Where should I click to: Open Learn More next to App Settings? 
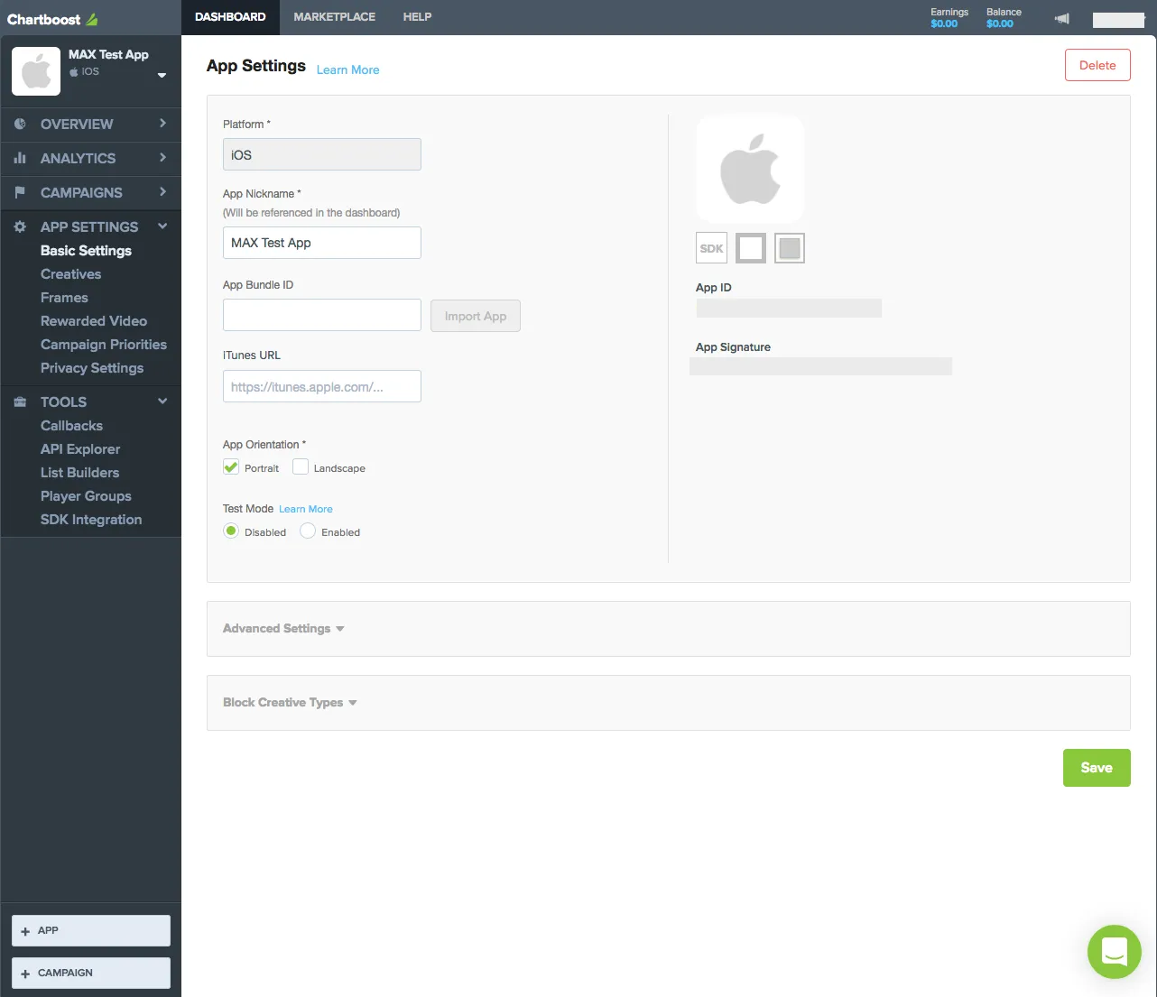(347, 70)
